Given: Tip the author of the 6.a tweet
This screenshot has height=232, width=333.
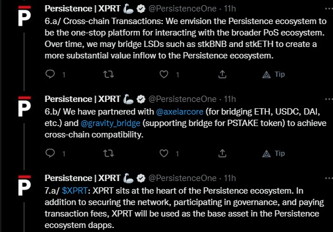Looking at the screenshot, I should (273, 74).
